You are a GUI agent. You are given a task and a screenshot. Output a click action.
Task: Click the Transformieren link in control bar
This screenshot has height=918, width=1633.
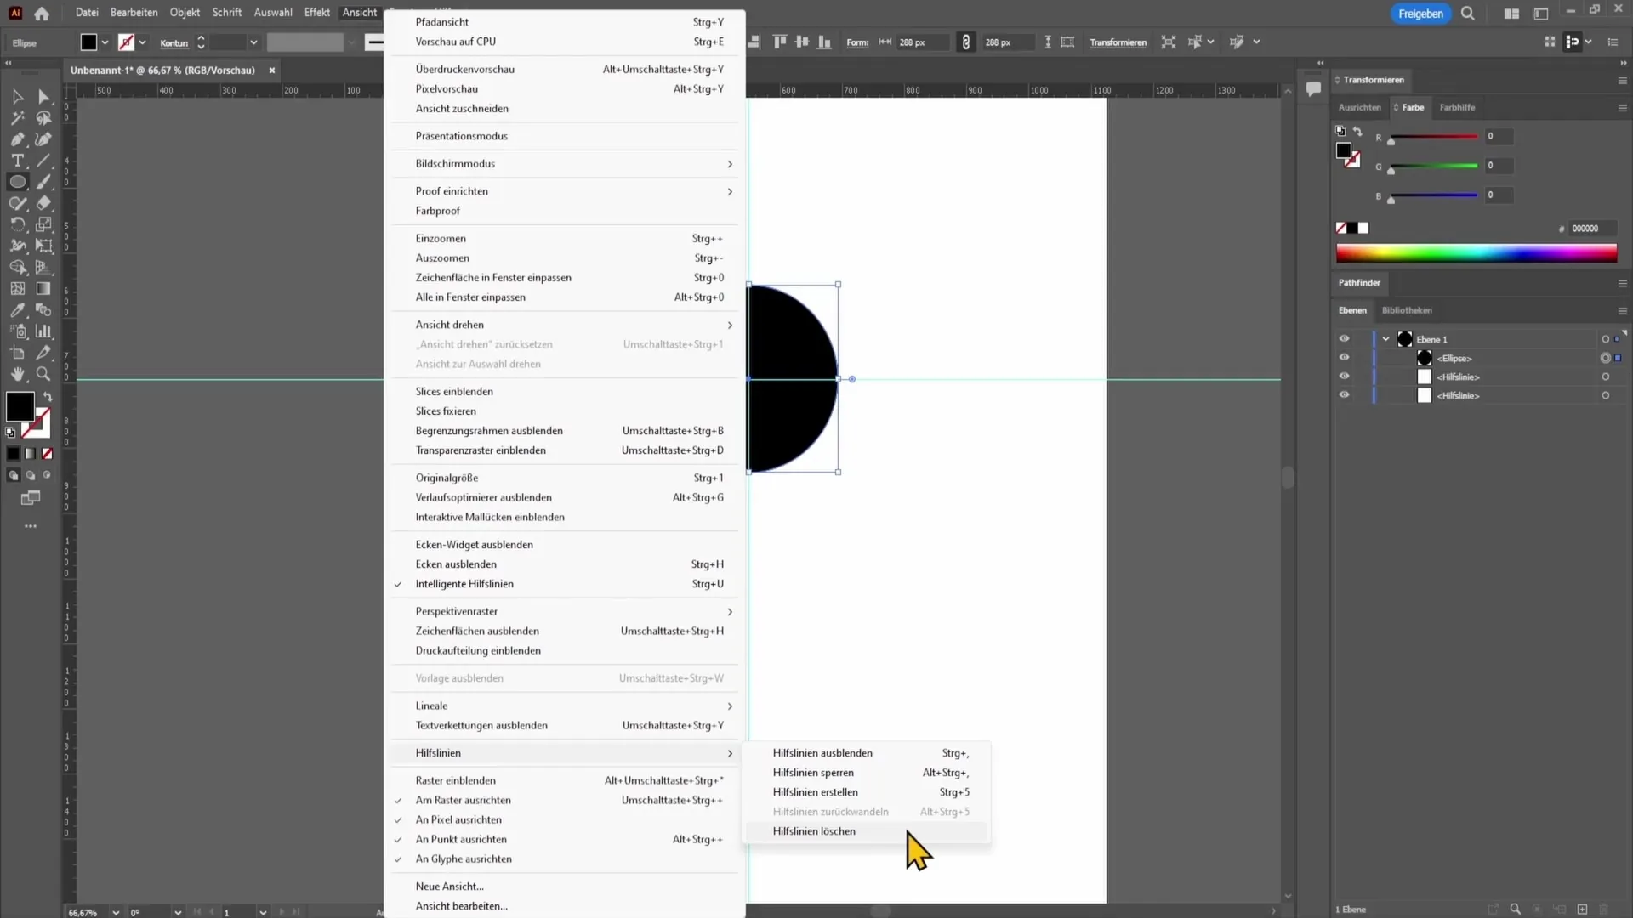pyautogui.click(x=1118, y=42)
